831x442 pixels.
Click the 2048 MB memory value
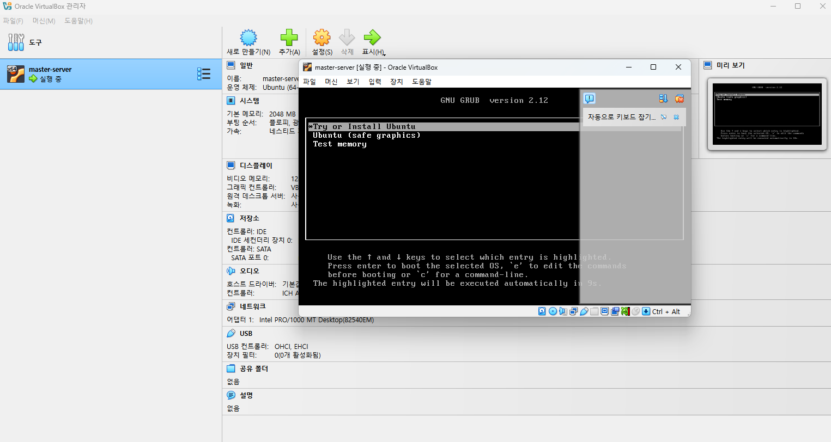[x=282, y=114]
